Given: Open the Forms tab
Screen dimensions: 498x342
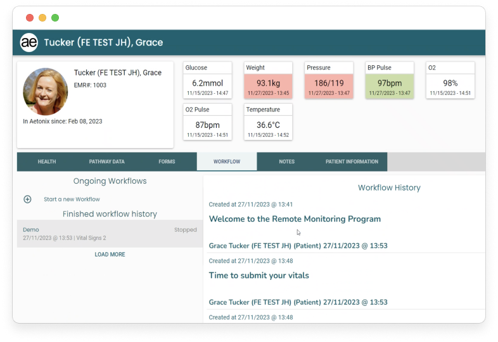Looking at the screenshot, I should (x=167, y=161).
